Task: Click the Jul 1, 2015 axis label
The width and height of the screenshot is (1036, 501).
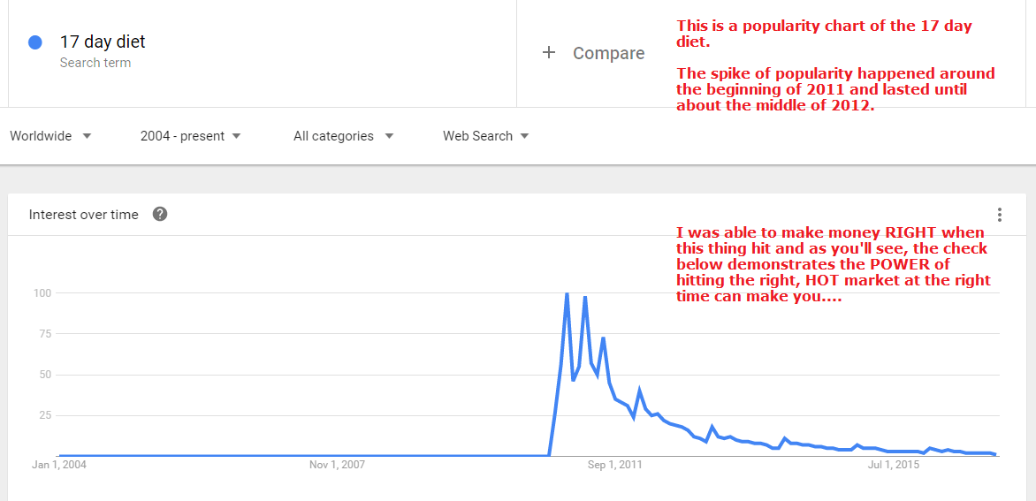Action: point(894,465)
